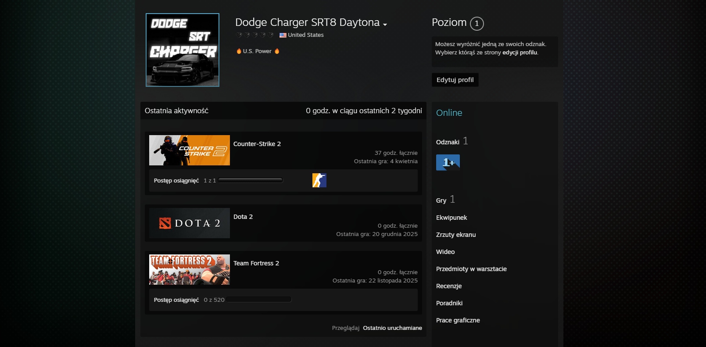Click the Team Fortress 2 achievement progress bar
Screen dimensions: 706x347
pyautogui.click(x=259, y=300)
